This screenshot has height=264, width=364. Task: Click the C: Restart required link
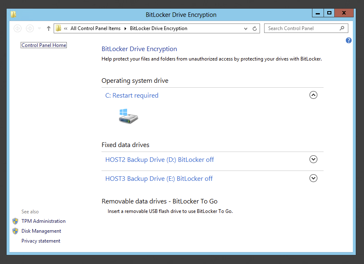pos(132,96)
